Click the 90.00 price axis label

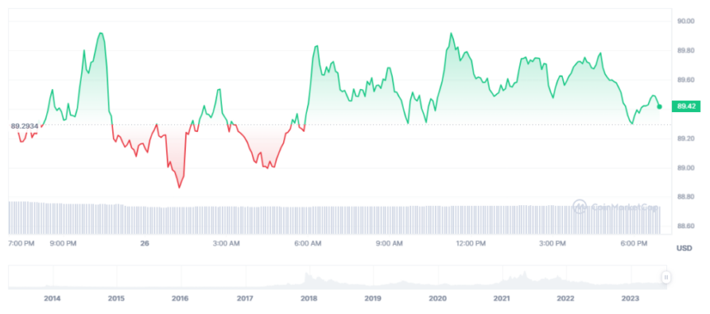click(x=685, y=21)
